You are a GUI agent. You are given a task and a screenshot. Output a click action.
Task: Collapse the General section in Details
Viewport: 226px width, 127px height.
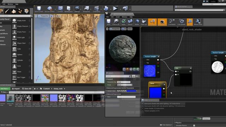(x=107, y=79)
